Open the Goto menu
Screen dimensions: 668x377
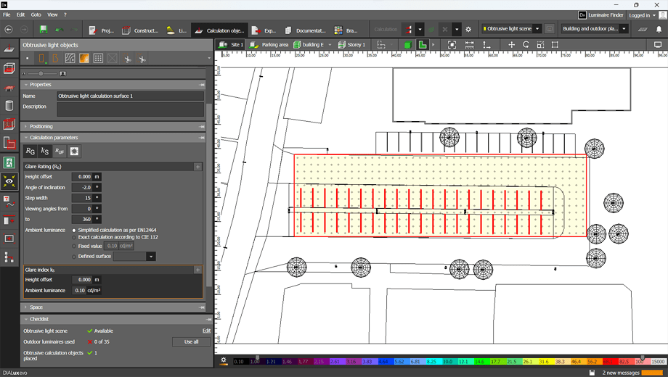(x=36, y=14)
